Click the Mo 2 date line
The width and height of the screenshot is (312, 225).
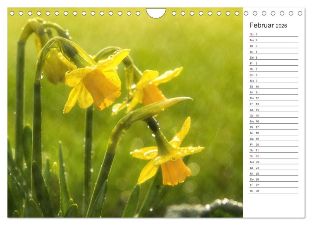tap(273, 40)
